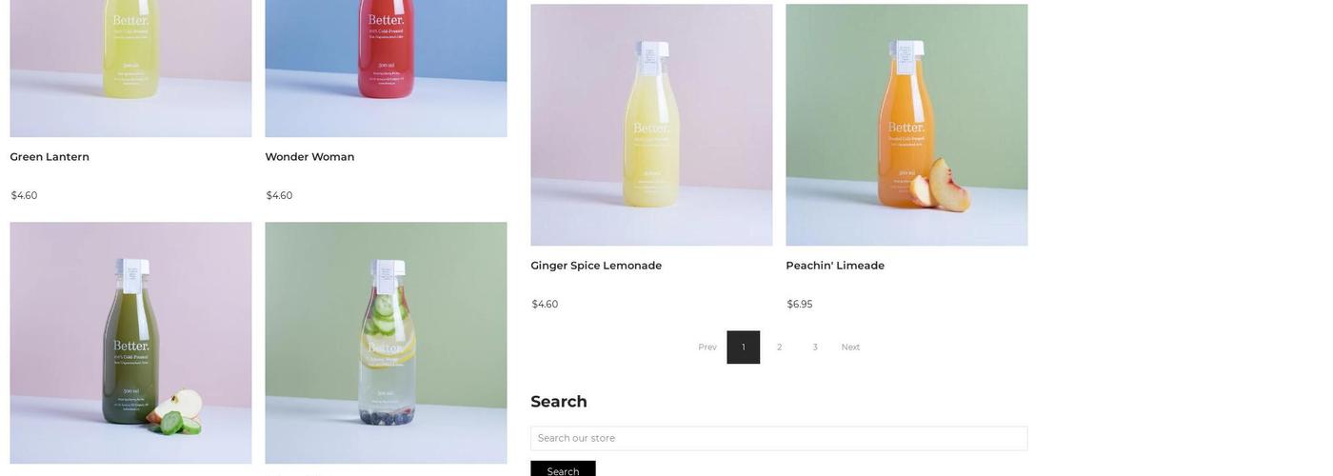Select the Wonder Woman red bottle image
The height and width of the screenshot is (476, 1333).
pos(386,67)
